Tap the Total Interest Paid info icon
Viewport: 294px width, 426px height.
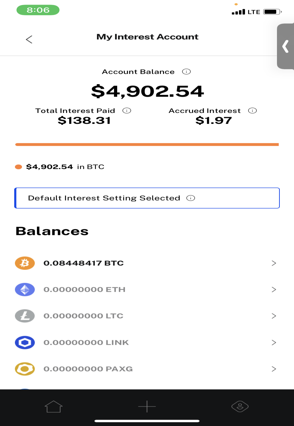[127, 111]
